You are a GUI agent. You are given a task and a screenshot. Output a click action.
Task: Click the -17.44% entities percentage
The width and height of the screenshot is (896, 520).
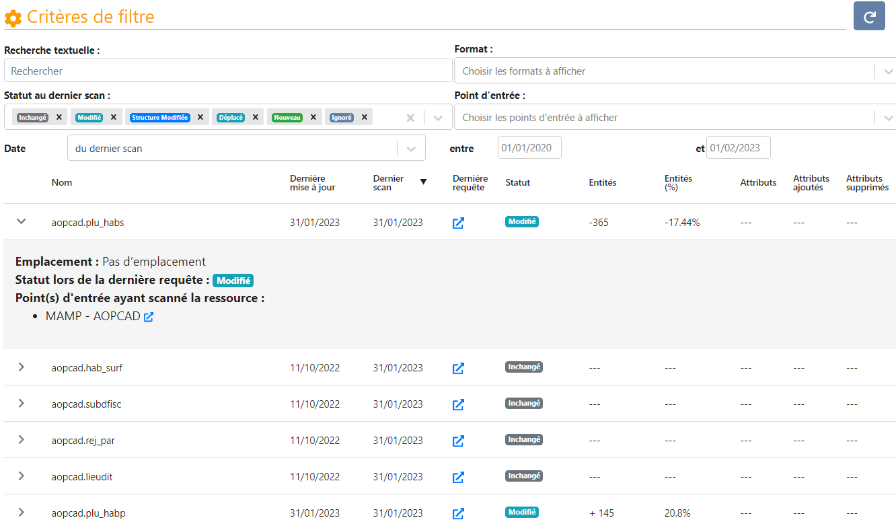point(682,223)
